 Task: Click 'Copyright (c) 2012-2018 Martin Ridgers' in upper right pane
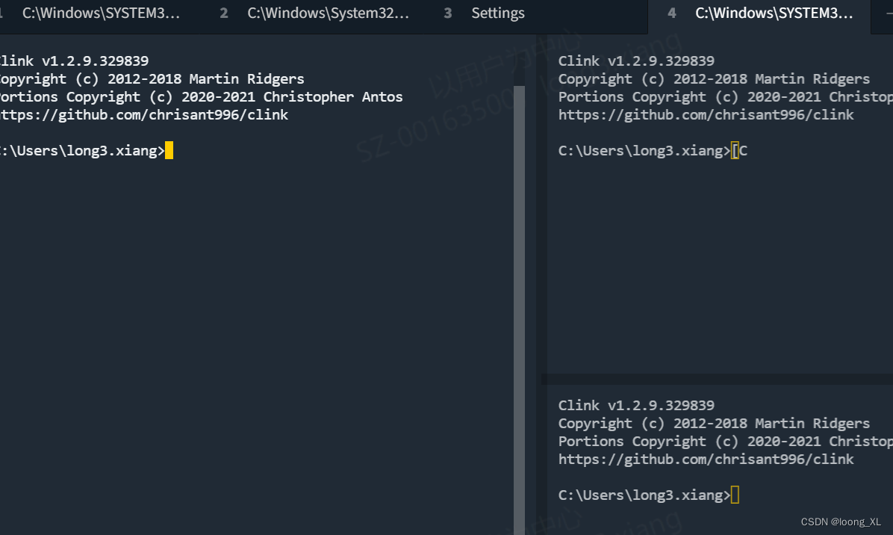click(714, 78)
